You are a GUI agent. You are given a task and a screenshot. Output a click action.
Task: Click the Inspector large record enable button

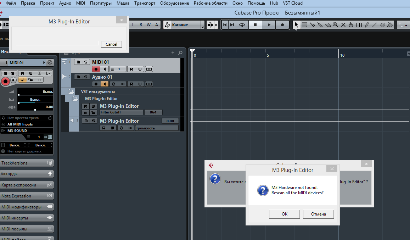(5, 81)
